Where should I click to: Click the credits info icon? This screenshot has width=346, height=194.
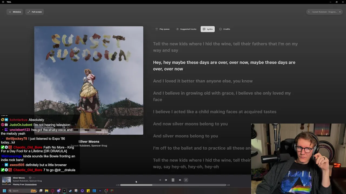(220, 29)
